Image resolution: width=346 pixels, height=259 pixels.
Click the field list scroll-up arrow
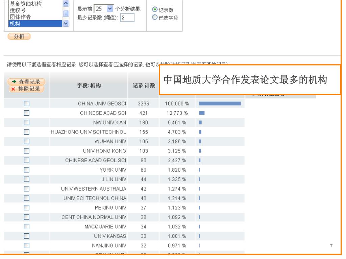[66, 3]
